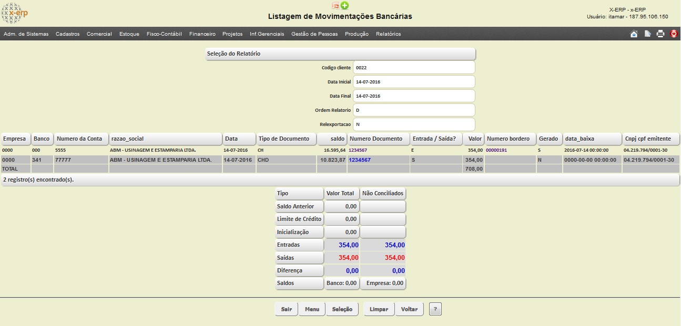This screenshot has height=326, width=681.
Task: Click the red power logout icon
Action: [674, 34]
